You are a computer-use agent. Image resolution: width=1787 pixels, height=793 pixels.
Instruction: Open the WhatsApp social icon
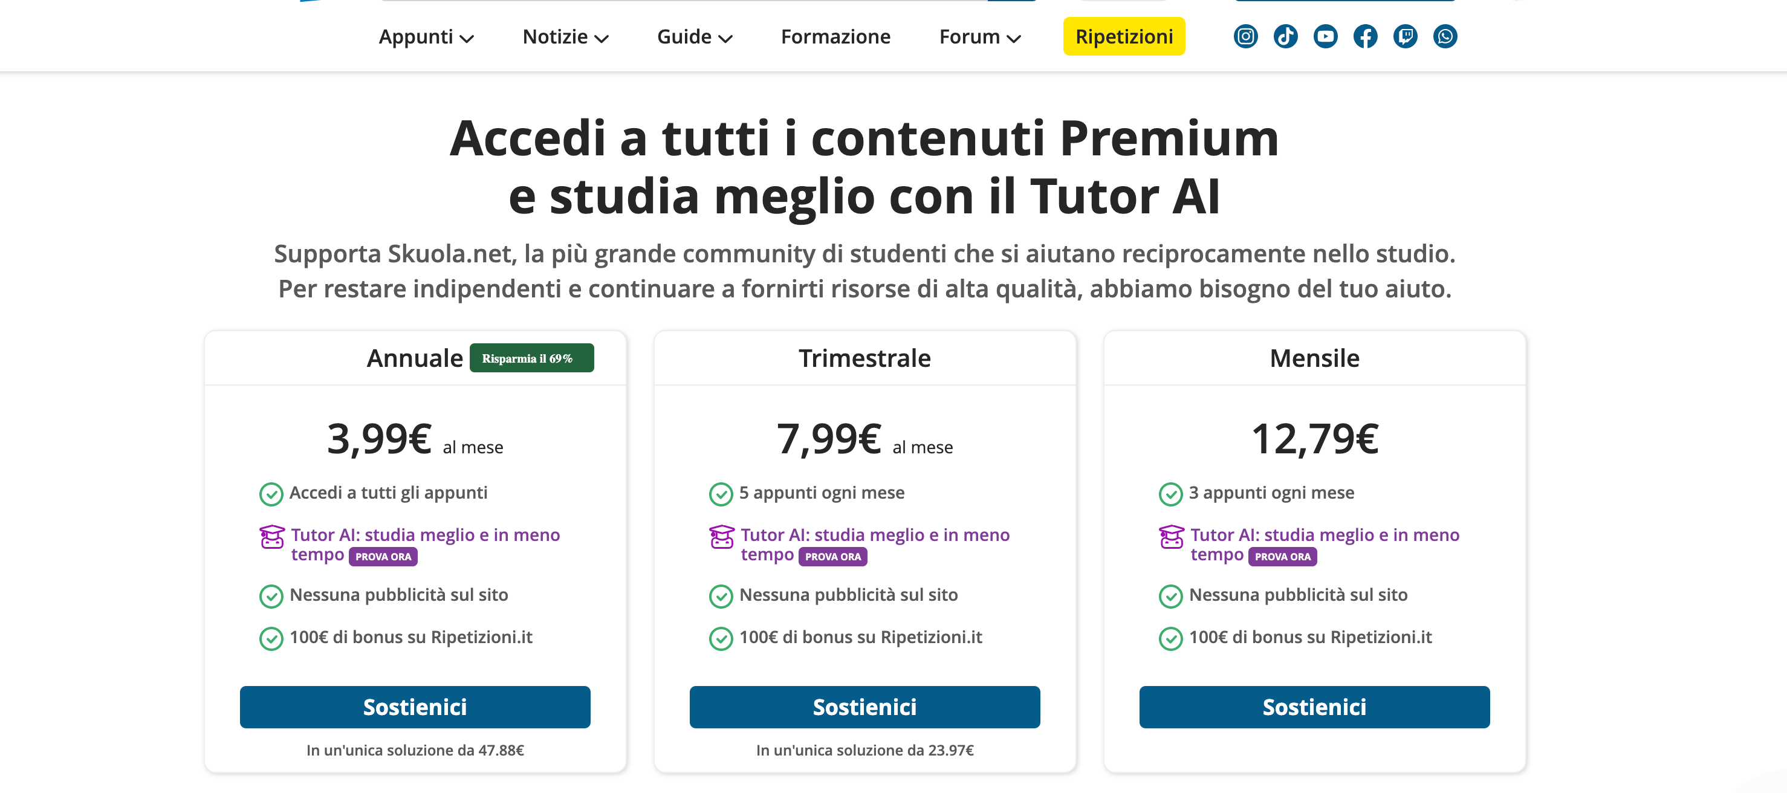point(1445,36)
